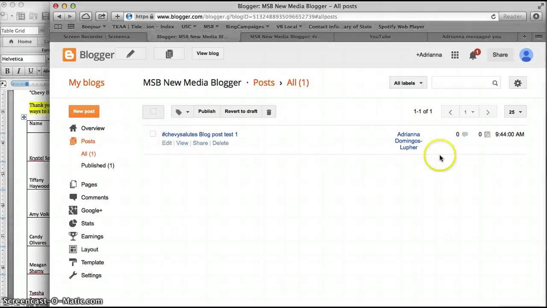This screenshot has width=547, height=308.
Task: Open a new Safari tab
Action: pos(524,37)
